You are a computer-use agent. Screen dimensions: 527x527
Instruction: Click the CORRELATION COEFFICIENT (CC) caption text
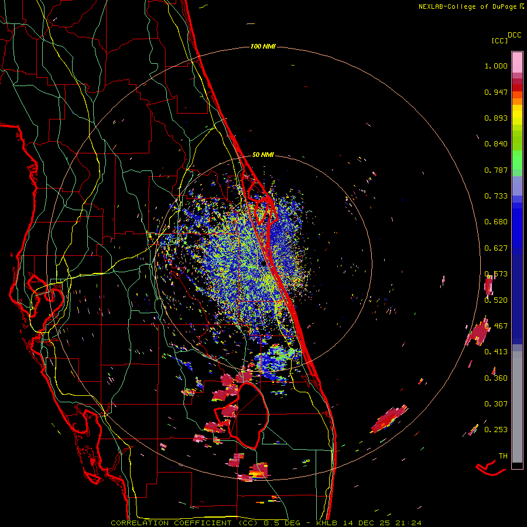[x=184, y=523]
